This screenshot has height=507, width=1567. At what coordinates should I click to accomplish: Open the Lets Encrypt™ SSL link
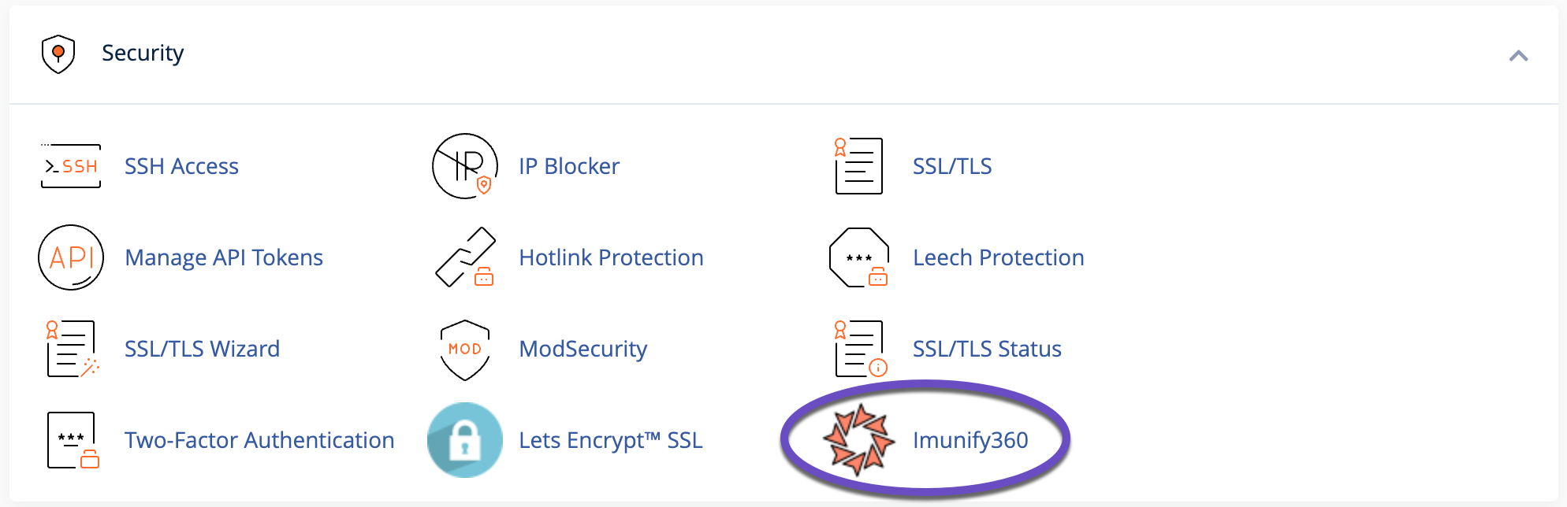[609, 440]
